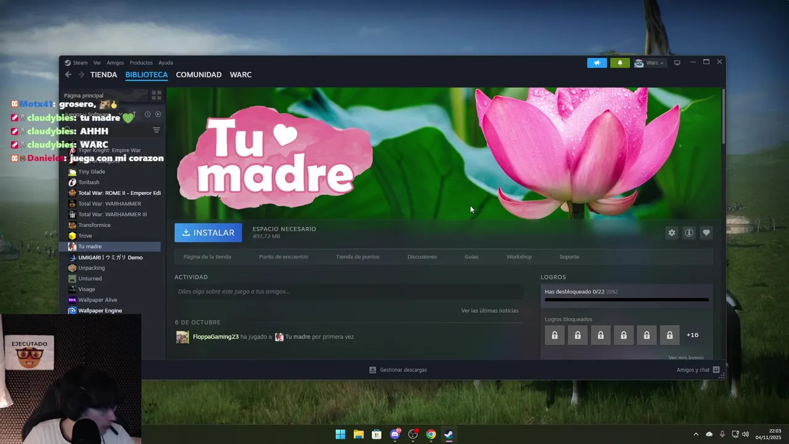The width and height of the screenshot is (789, 444).
Task: Open Punto de encuentro link
Action: 284,257
